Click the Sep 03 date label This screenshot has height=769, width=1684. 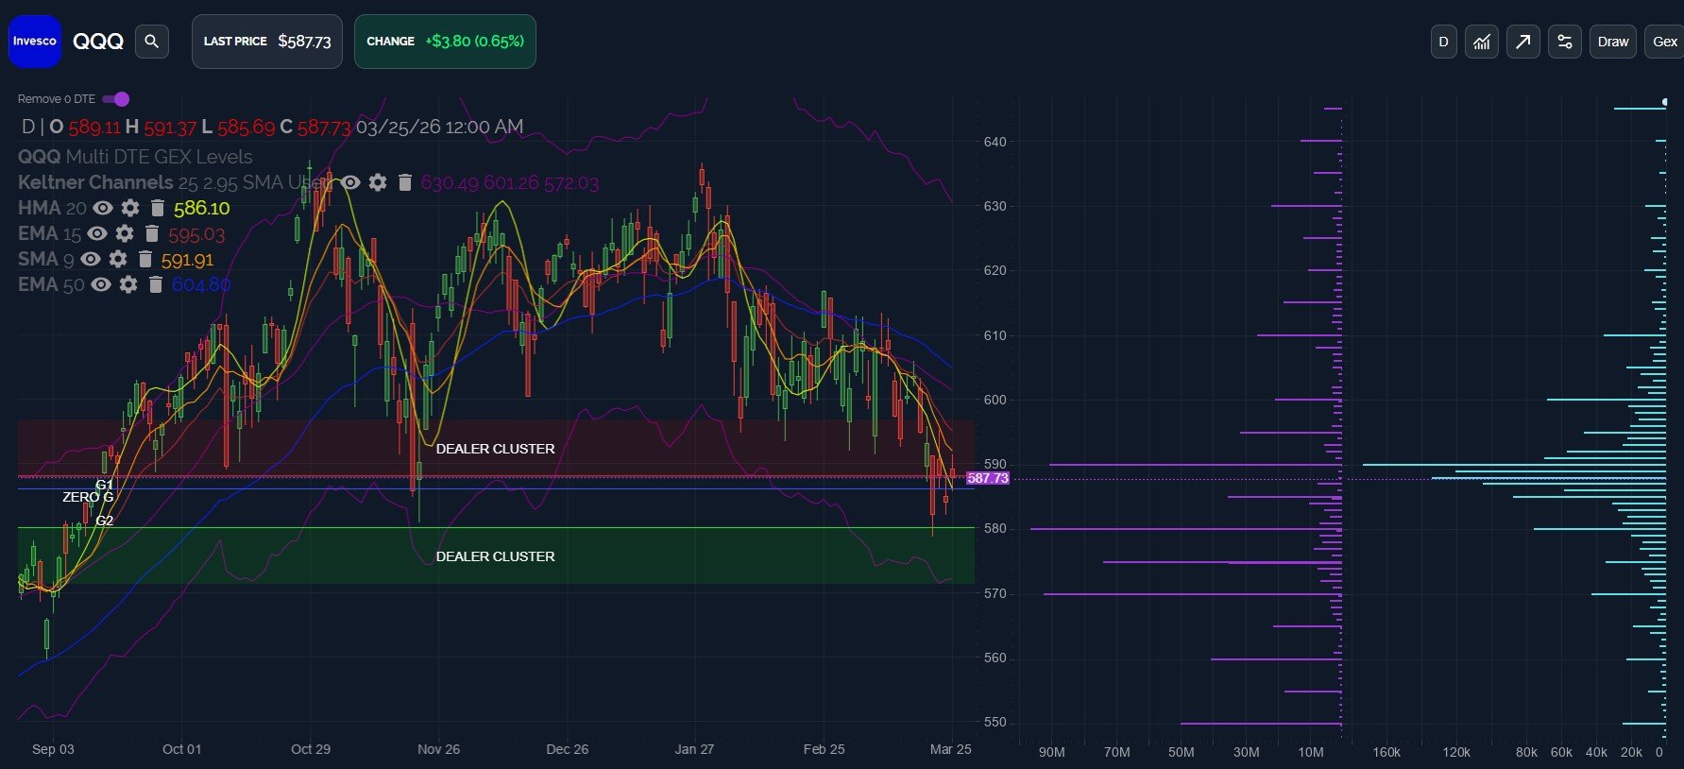pos(53,749)
